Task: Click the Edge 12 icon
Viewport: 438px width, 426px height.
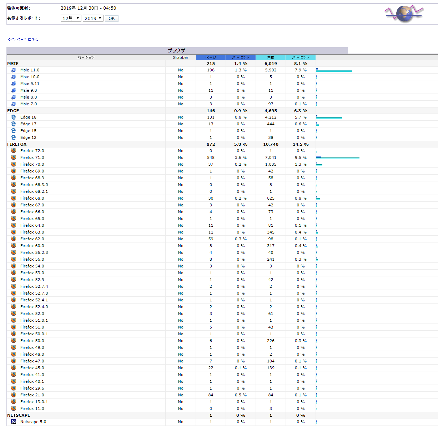Action: [14, 137]
